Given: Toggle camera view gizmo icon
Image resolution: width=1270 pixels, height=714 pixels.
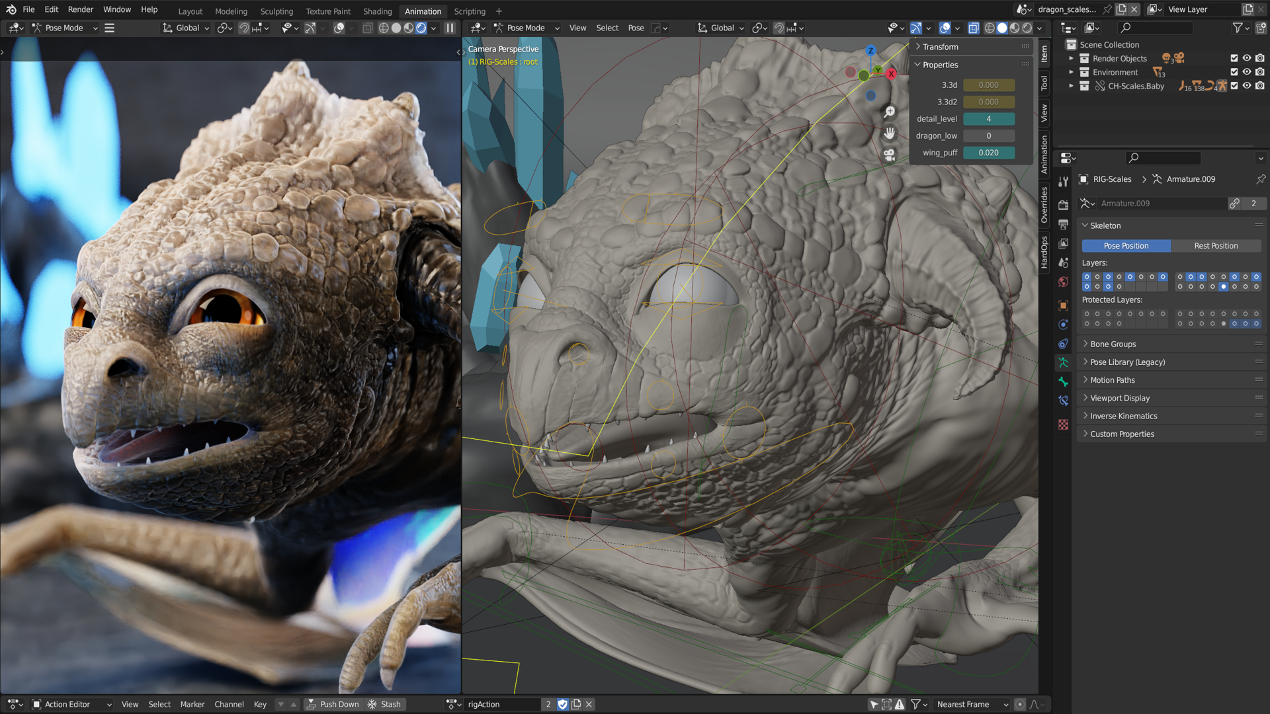Looking at the screenshot, I should click(x=890, y=155).
